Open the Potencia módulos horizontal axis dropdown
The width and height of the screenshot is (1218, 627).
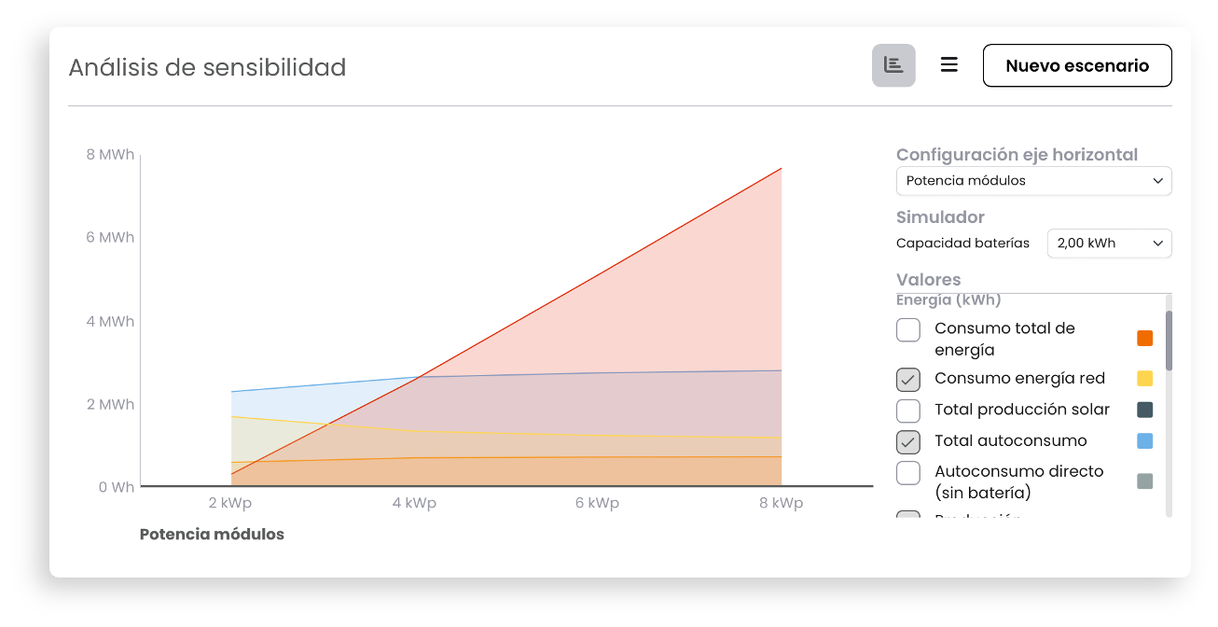pyautogui.click(x=1033, y=181)
